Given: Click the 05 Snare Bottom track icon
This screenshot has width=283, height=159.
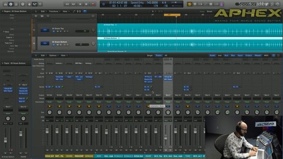Looking at the screenshot, I should (45, 43).
